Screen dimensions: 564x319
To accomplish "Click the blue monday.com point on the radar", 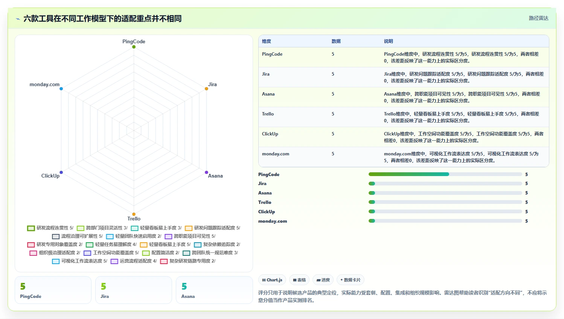I will click(61, 89).
